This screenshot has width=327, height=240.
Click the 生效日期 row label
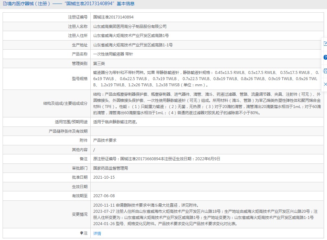(x=80, y=187)
